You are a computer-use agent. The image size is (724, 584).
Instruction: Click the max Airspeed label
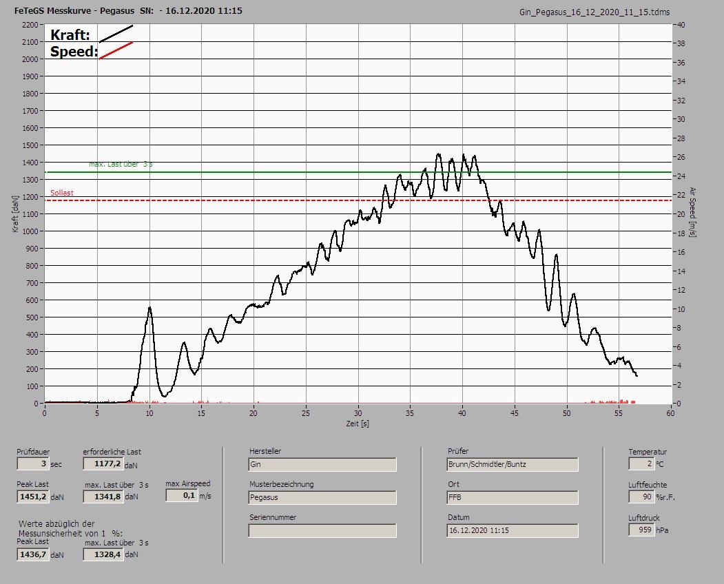tap(188, 484)
